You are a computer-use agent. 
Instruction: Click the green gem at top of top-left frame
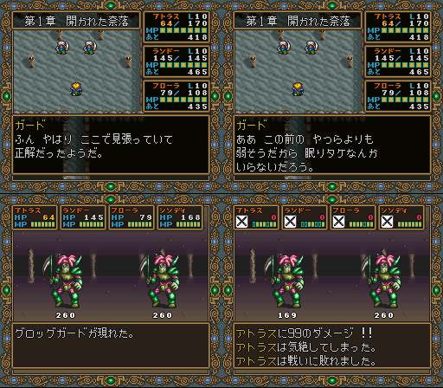tap(111, 5)
